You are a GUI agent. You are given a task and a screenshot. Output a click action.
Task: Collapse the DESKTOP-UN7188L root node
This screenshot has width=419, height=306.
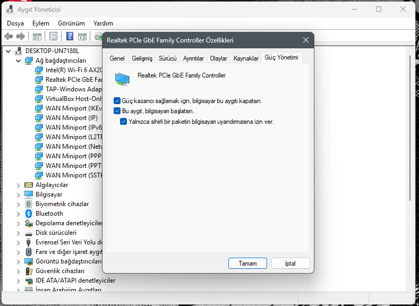(8, 51)
